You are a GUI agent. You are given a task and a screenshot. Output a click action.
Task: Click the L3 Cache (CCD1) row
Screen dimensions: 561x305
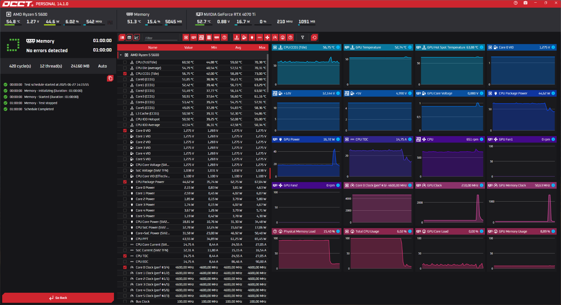(x=193, y=113)
